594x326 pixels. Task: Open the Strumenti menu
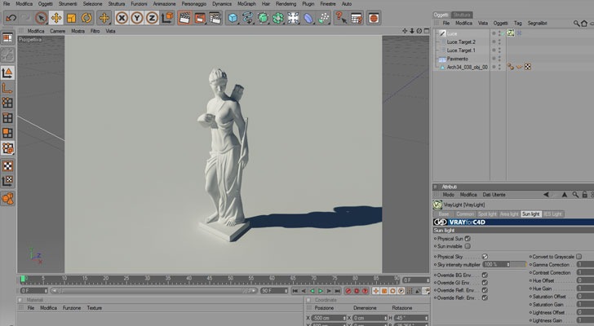(68, 4)
